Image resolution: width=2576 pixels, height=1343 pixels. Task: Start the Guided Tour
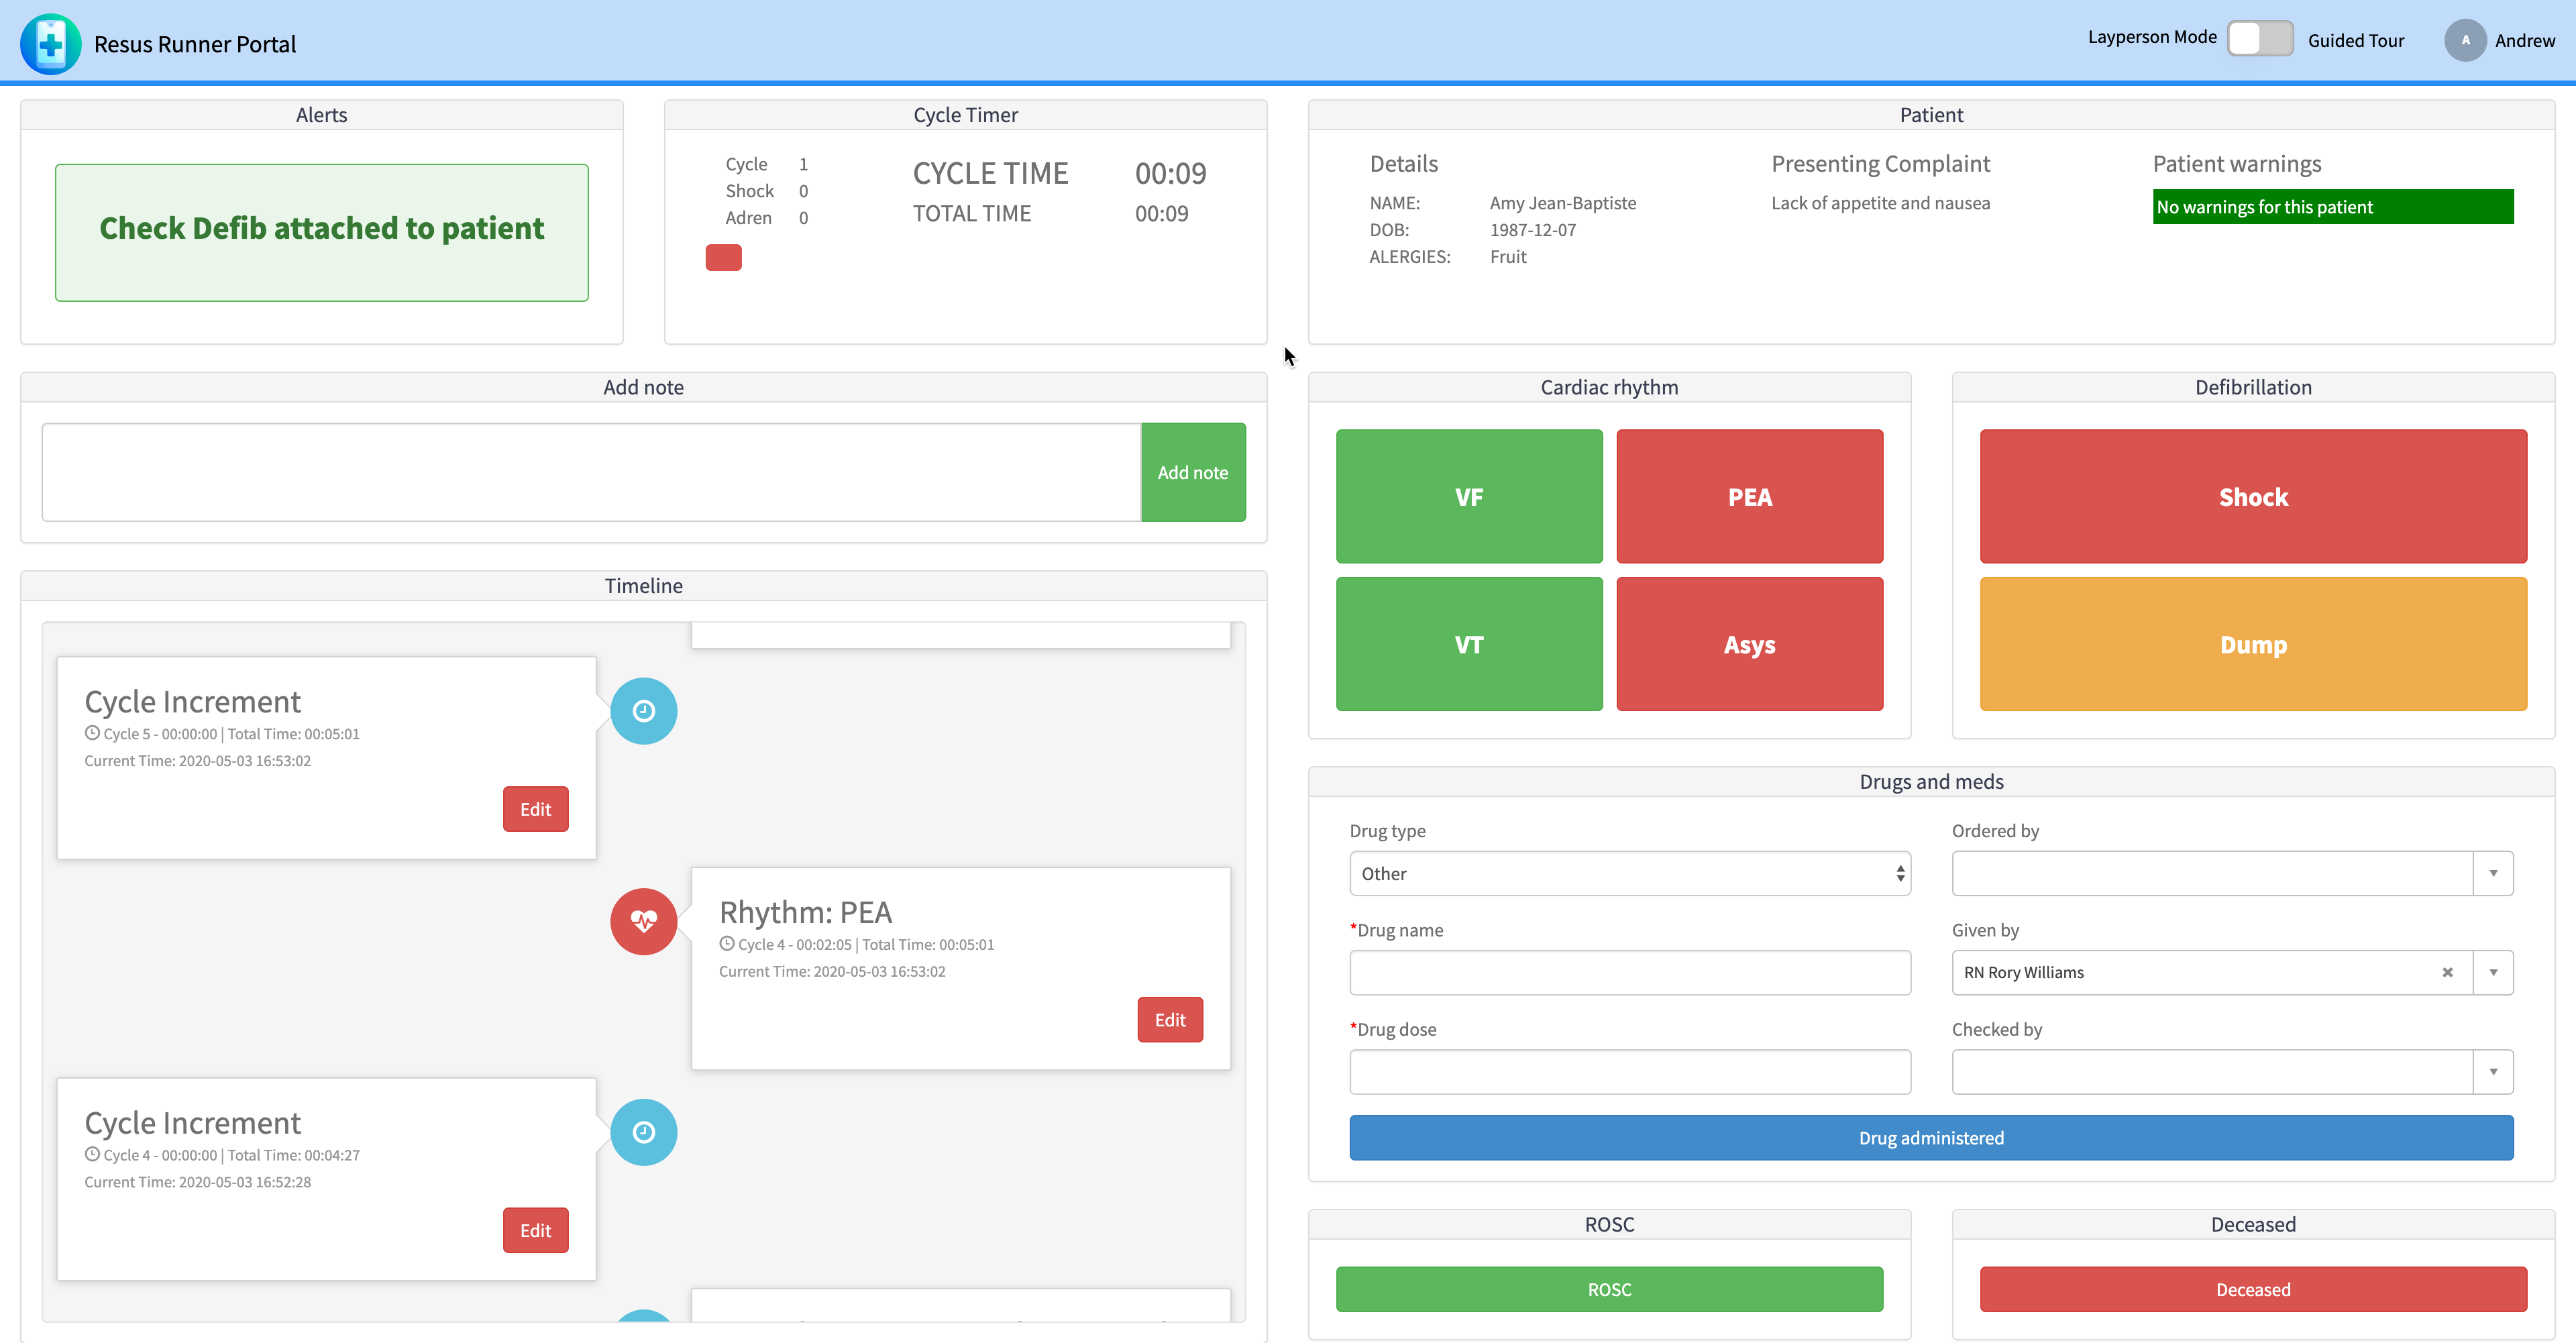point(2355,40)
